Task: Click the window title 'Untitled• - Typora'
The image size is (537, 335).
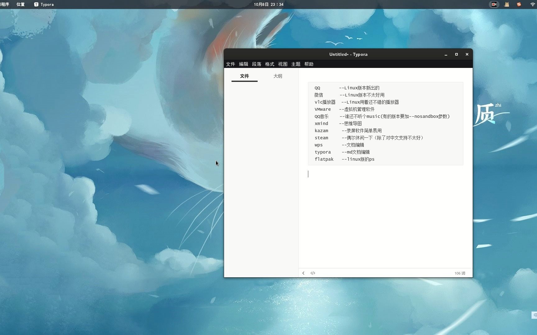Action: [x=348, y=54]
